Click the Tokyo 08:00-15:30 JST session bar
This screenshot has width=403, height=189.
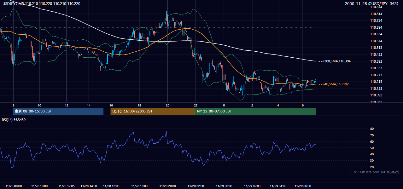[x=58, y=111]
